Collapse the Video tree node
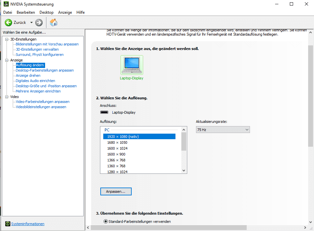314x231 pixels. [7, 97]
